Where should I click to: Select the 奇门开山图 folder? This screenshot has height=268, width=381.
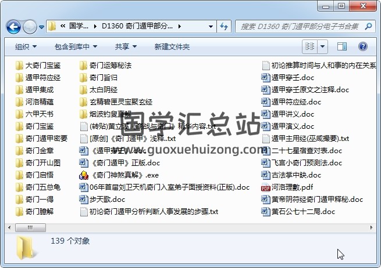click(38, 163)
